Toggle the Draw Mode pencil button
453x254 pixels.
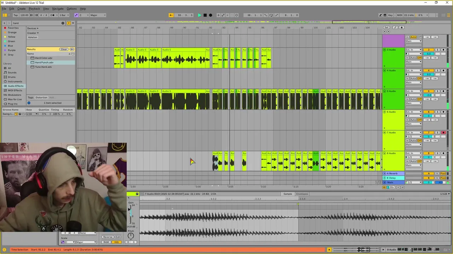(x=380, y=15)
